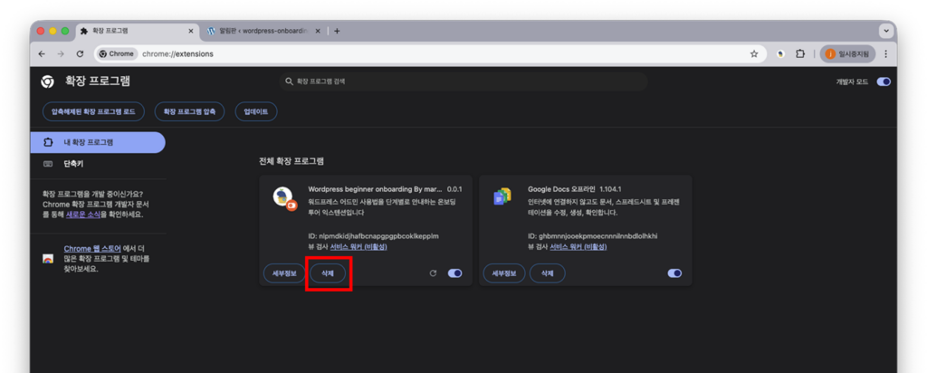Viewport: 927px width, 373px height.
Task: Click the bookmark star icon in address bar
Action: (754, 54)
